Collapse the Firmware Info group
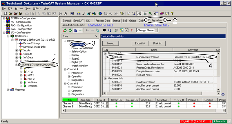The height and width of the screenshot is (124, 232). [105, 54]
